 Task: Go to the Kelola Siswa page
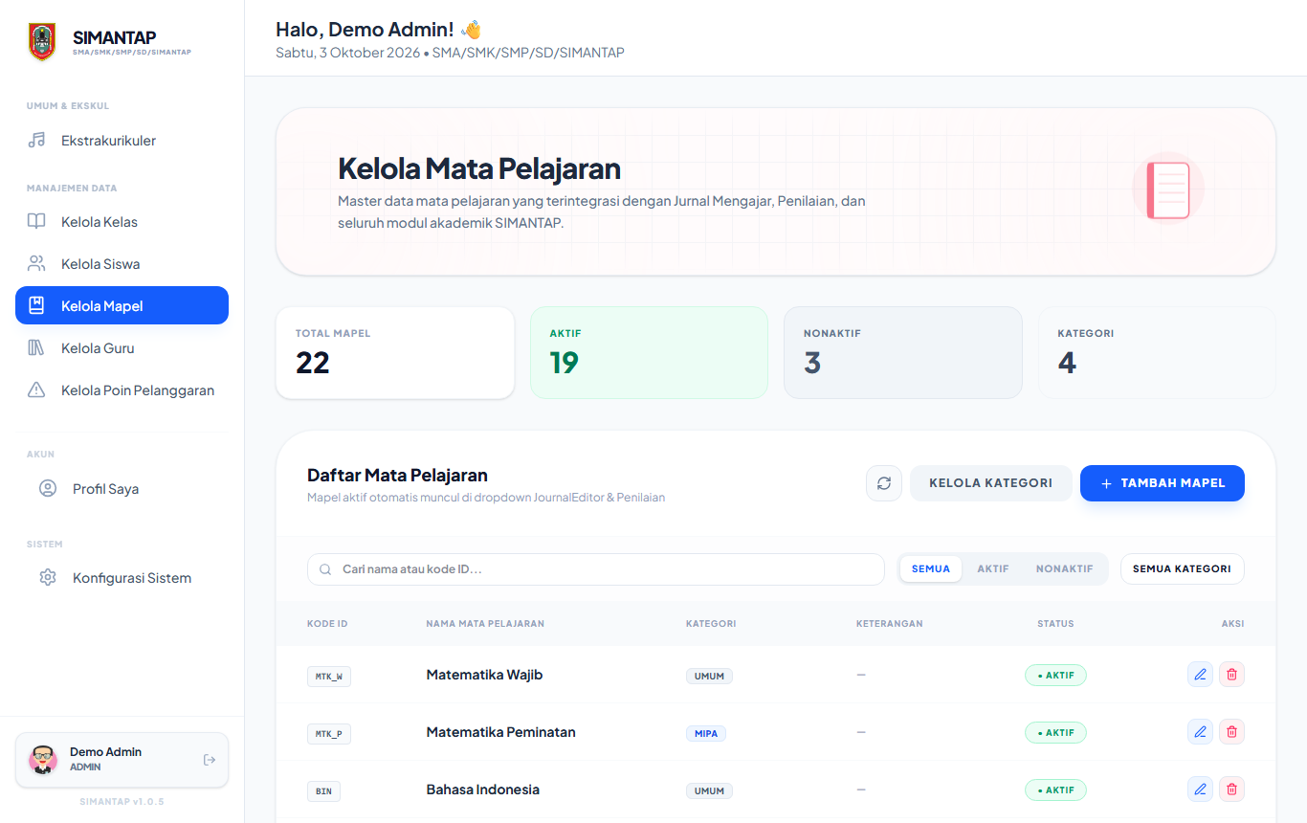pos(122,264)
